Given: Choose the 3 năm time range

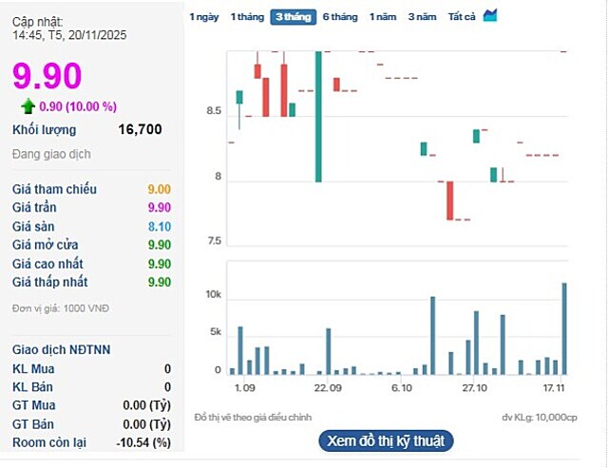Looking at the screenshot, I should [x=422, y=17].
